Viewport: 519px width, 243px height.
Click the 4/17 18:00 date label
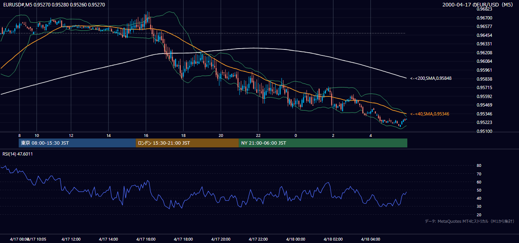[x=183, y=239]
